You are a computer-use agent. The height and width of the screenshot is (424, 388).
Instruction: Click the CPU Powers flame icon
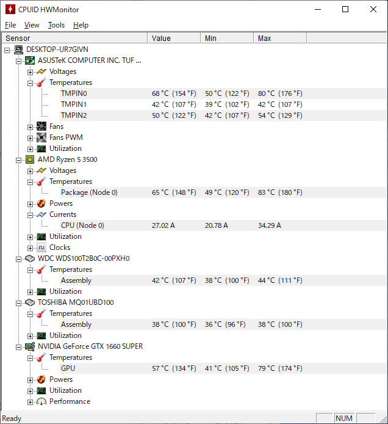click(x=41, y=203)
